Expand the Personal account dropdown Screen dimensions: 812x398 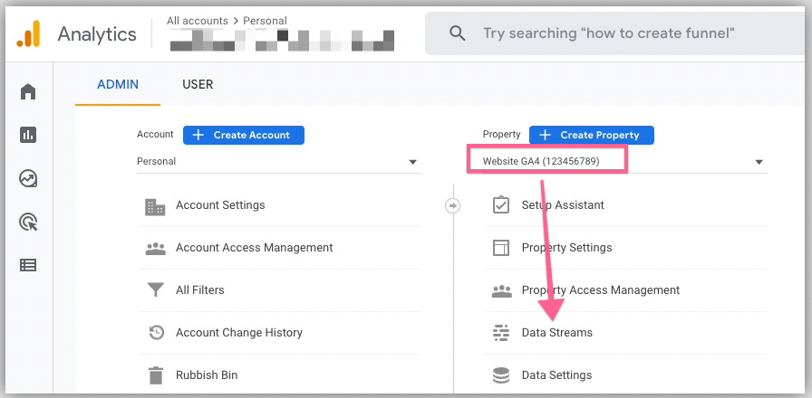413,162
